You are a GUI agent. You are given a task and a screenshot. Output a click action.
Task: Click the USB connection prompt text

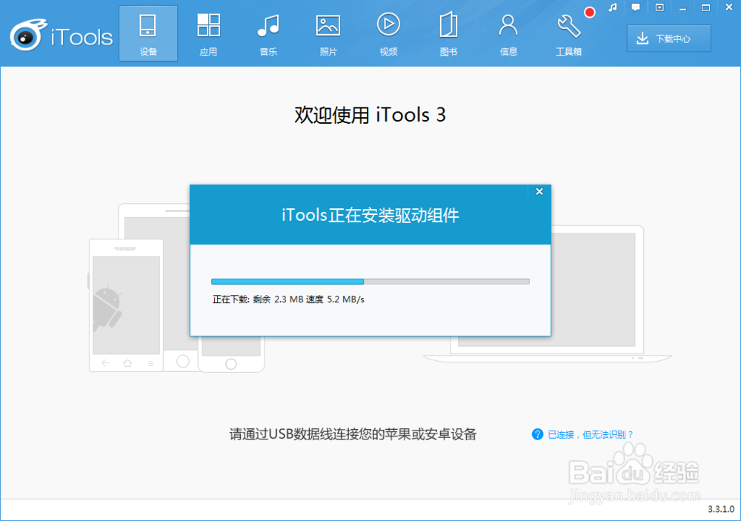click(353, 434)
